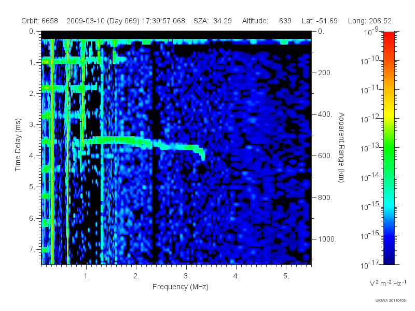415x311 pixels.
Task: Click the '400.' apparent range tick label
Action: [x=325, y=114]
